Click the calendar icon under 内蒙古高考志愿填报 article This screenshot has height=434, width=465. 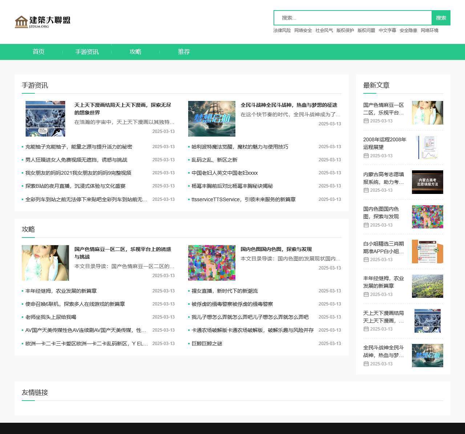pyautogui.click(x=366, y=190)
